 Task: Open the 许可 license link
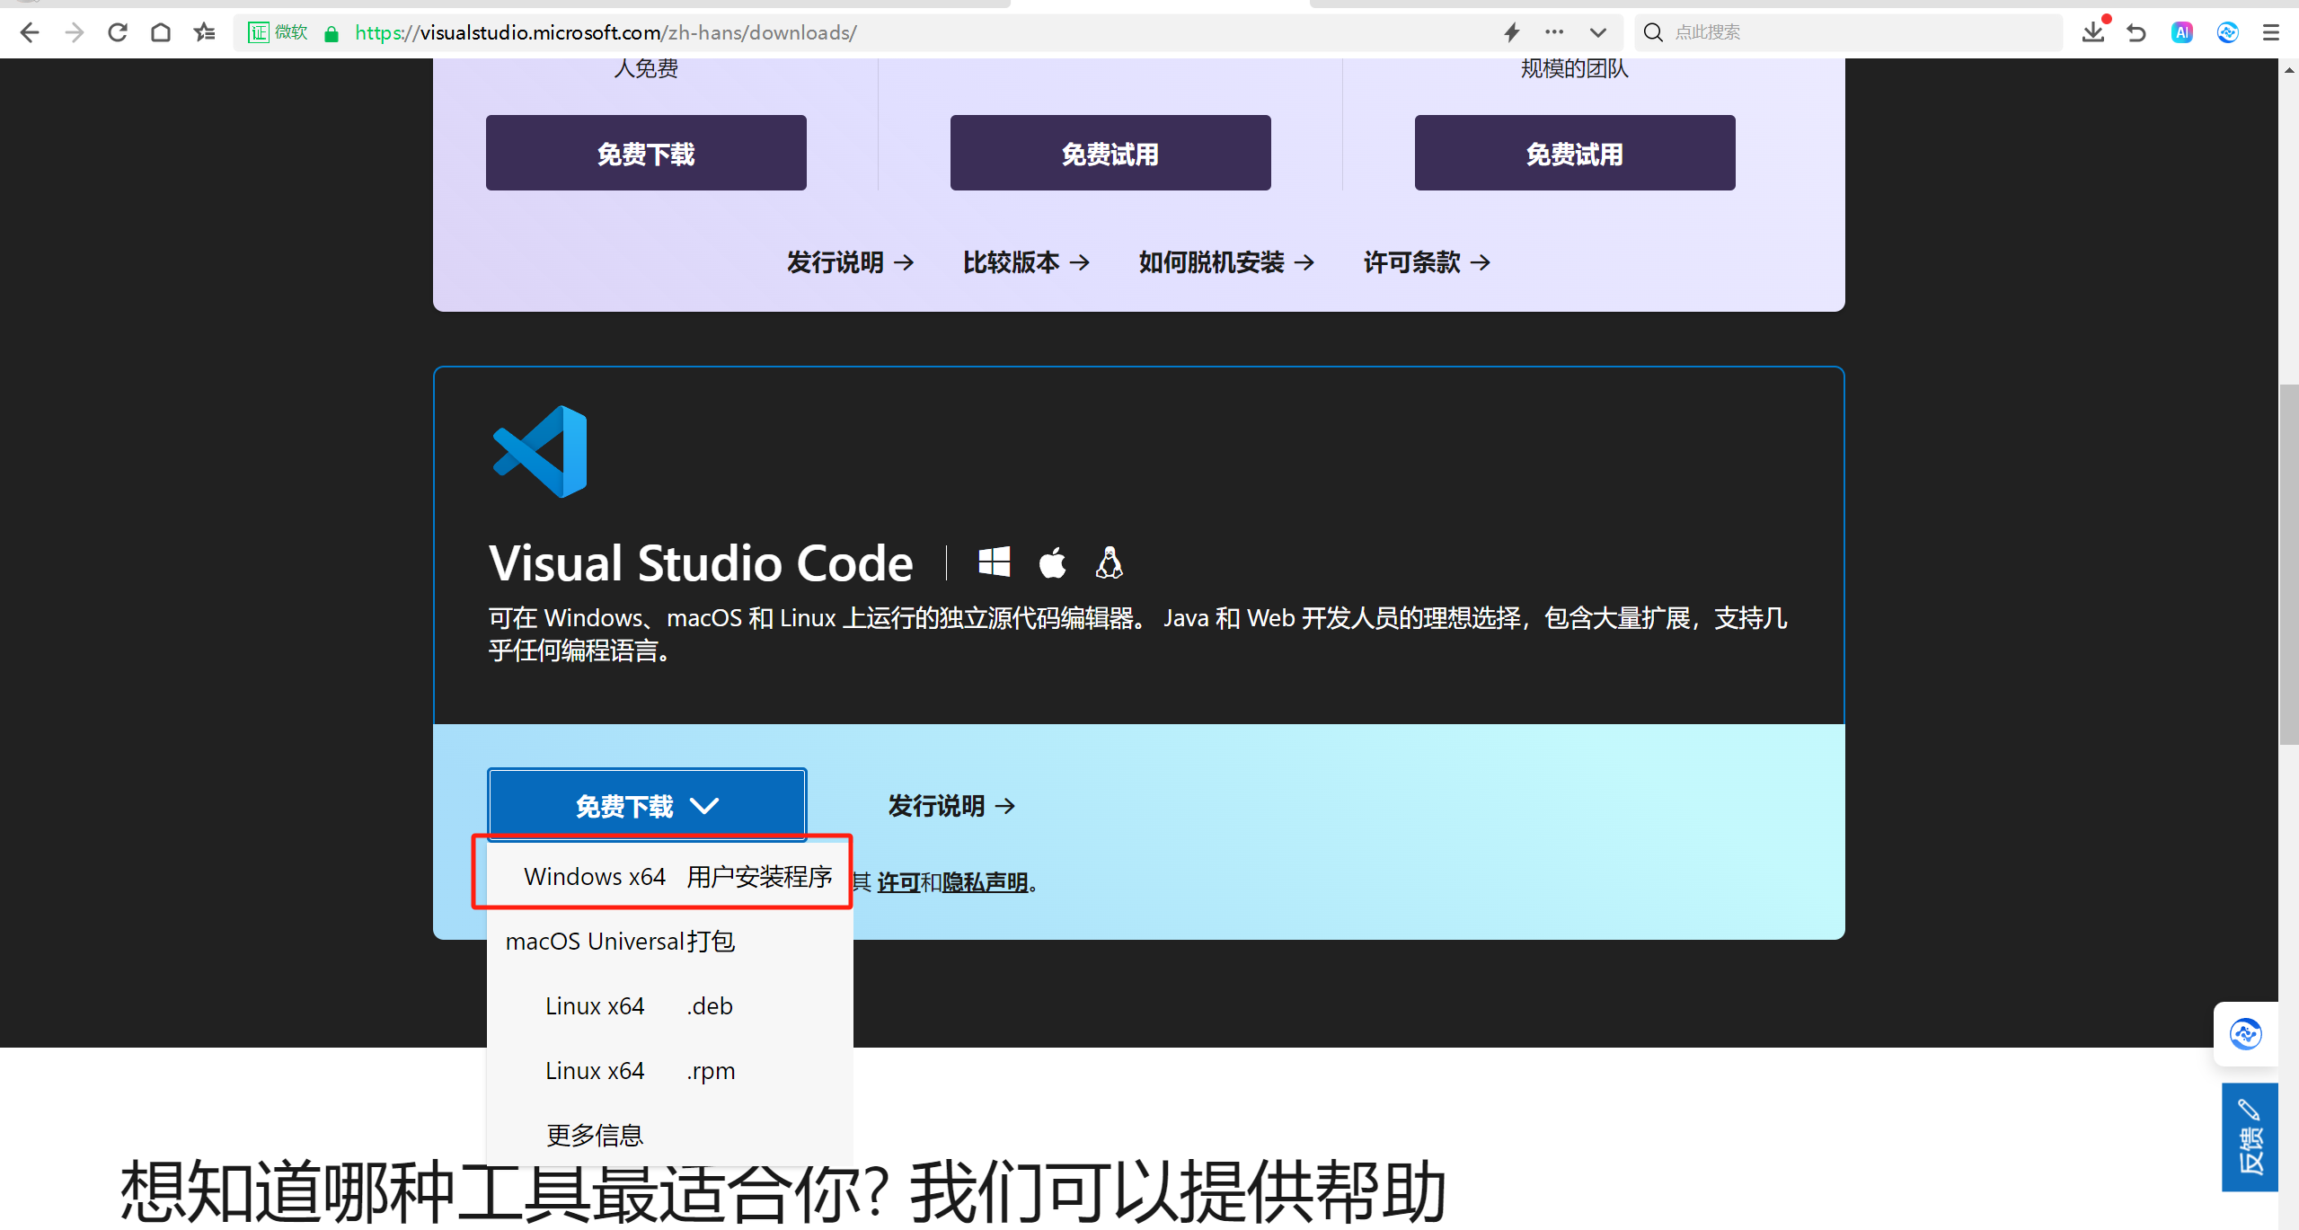(x=897, y=882)
